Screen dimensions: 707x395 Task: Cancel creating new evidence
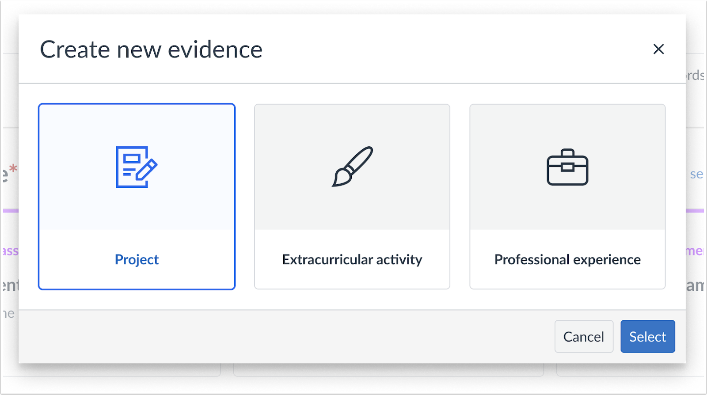click(584, 336)
